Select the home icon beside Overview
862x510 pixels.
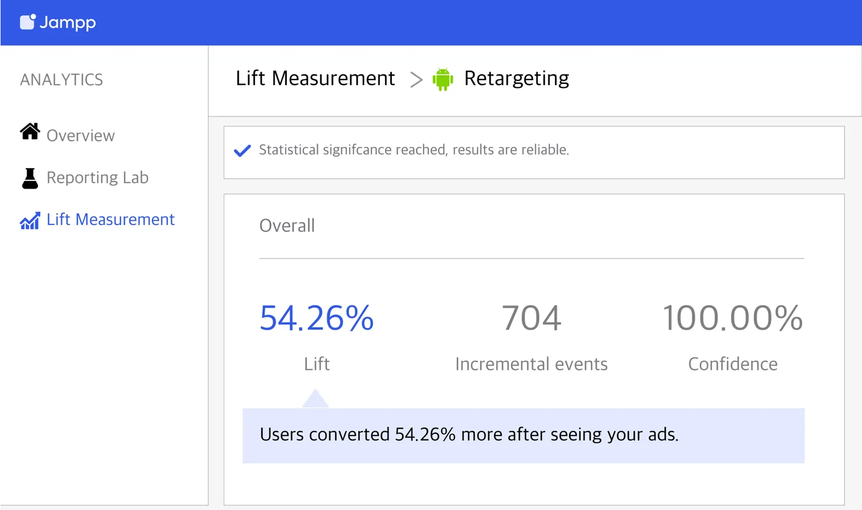(x=30, y=132)
